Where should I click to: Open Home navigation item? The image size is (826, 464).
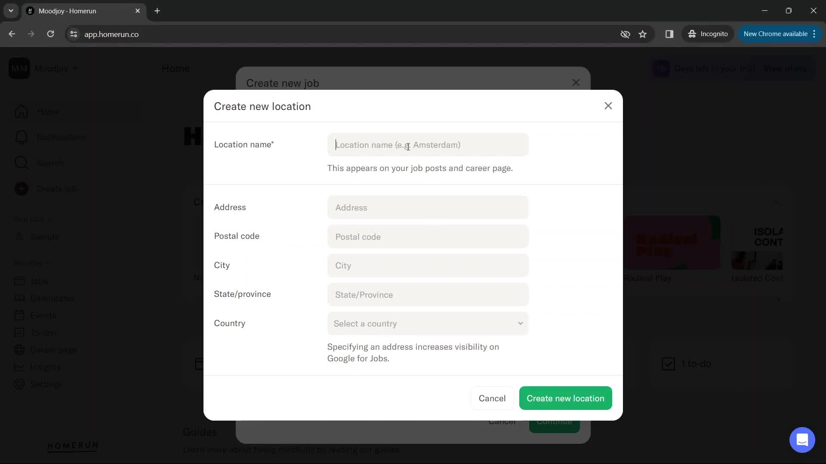48,111
